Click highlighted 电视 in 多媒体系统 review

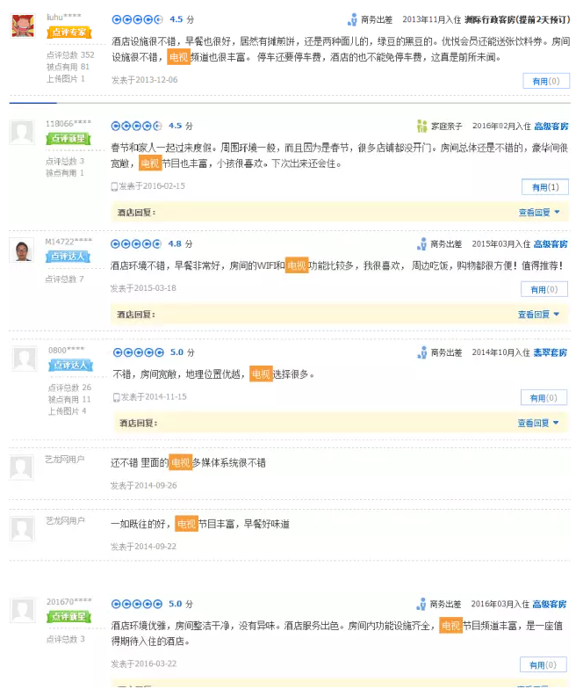[181, 462]
